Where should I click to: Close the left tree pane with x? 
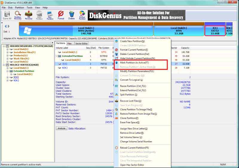click(53, 43)
